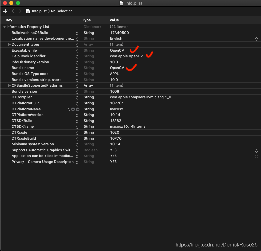Open key picker for Bundle OS Type code
This screenshot has width=261, height=251.
(x=77, y=74)
